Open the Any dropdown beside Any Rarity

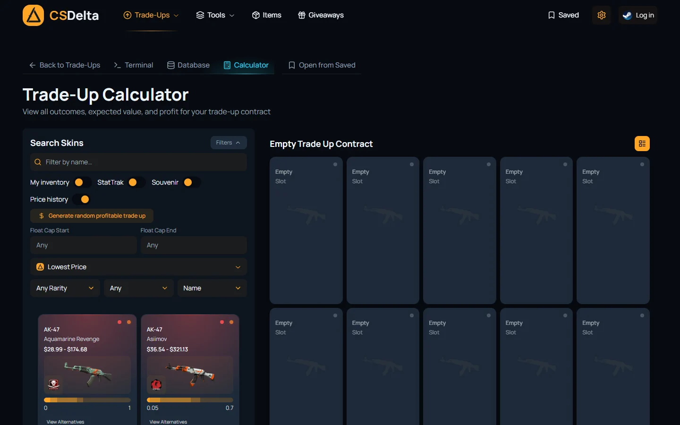point(138,288)
